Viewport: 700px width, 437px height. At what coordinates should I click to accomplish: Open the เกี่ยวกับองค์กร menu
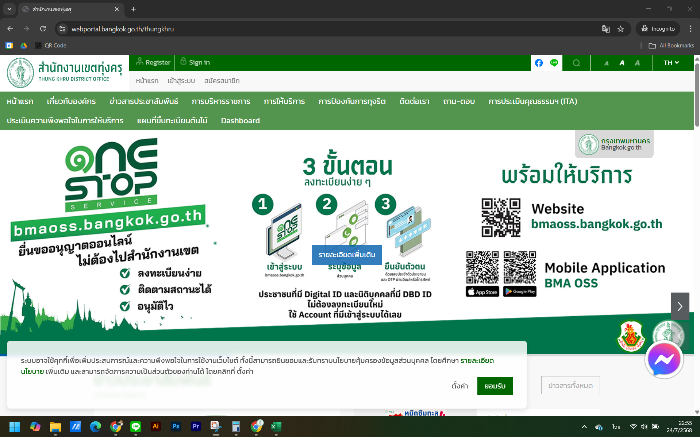(71, 101)
